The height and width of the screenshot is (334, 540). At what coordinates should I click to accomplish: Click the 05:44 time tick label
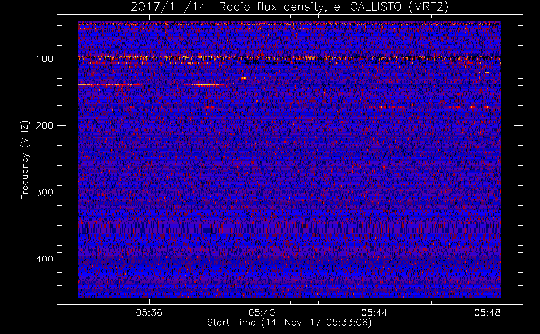(375, 313)
